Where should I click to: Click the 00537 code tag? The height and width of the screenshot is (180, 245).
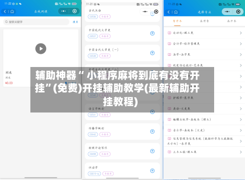point(93,36)
